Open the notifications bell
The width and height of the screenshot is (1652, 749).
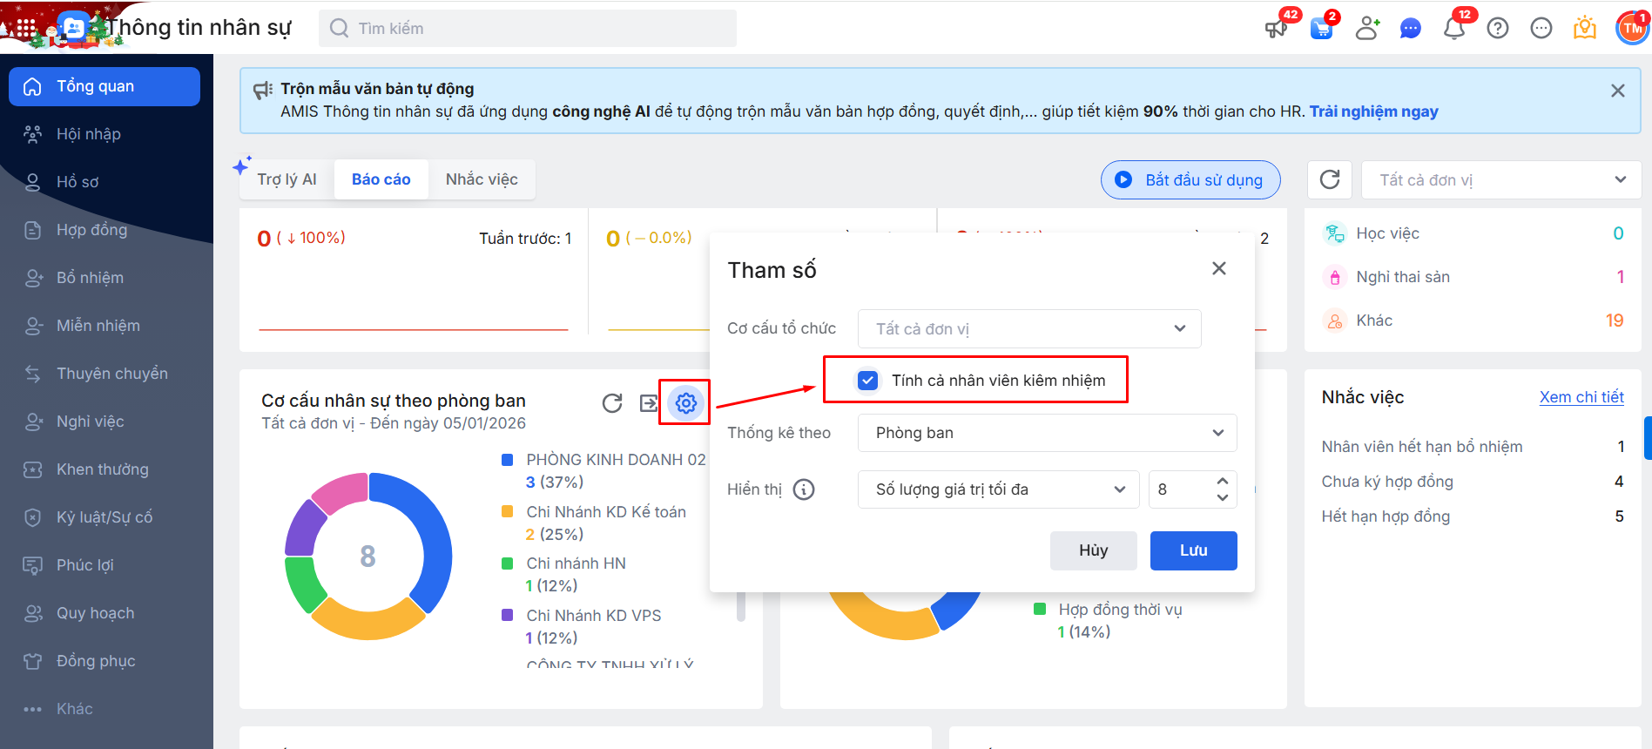pyautogui.click(x=1453, y=29)
